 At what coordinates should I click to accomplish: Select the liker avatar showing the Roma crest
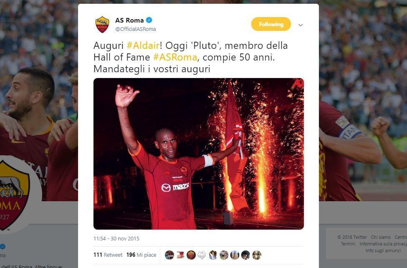tap(191, 255)
